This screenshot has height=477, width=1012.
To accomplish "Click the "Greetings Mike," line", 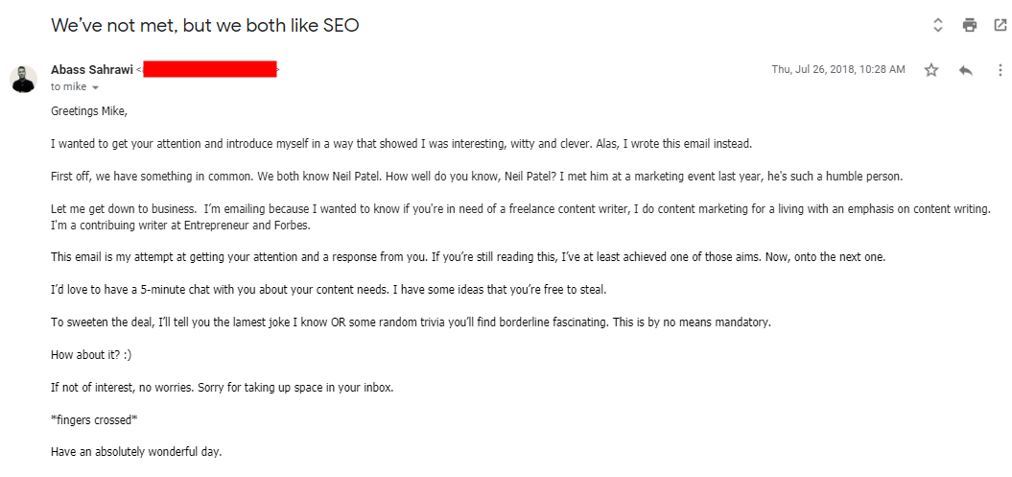I will point(89,110).
